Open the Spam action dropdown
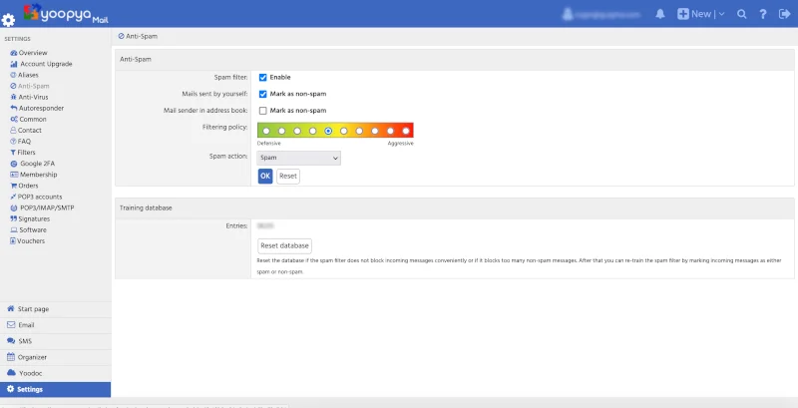The height and width of the screenshot is (408, 798). [299, 158]
